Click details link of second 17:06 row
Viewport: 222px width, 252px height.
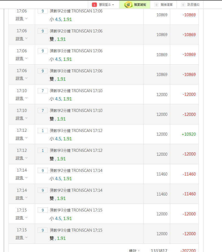20,39
